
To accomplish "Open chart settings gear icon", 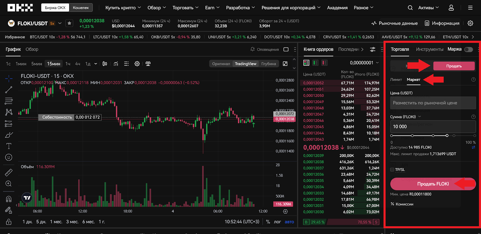I will click(x=137, y=64).
